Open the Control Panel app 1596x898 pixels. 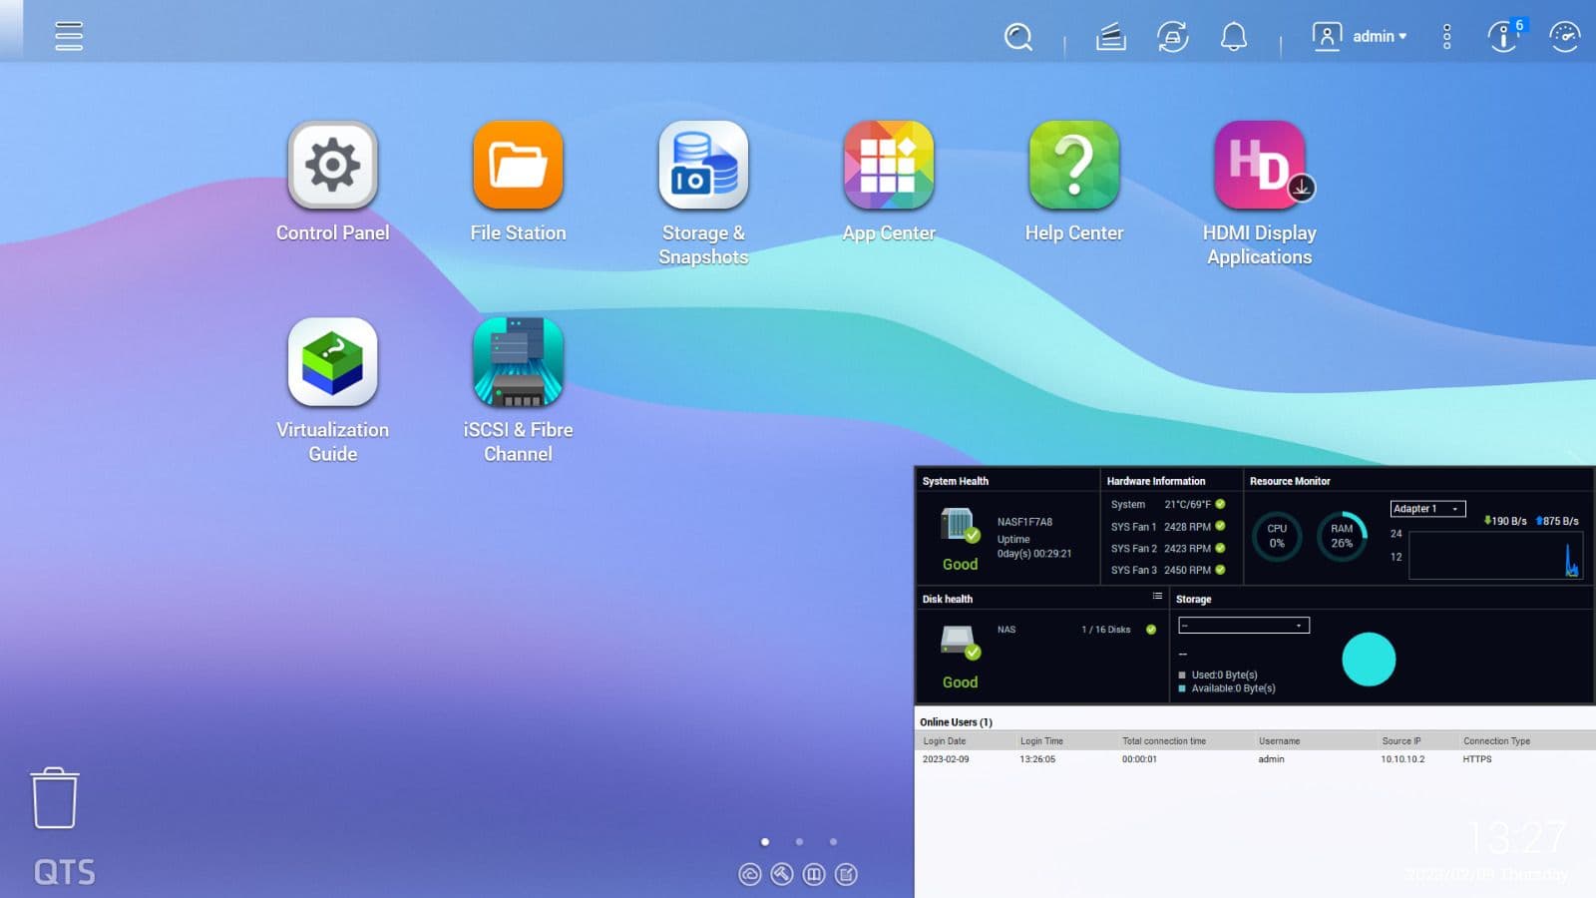[x=332, y=166]
